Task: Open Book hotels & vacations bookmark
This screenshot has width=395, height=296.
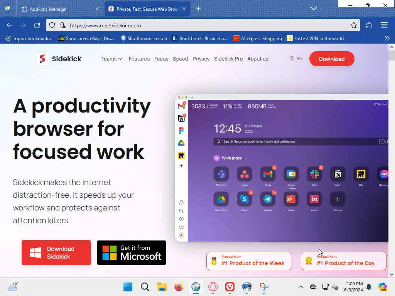Action: pyautogui.click(x=200, y=38)
